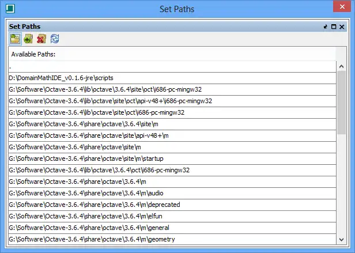Select path ending in share\octave\site\m

click(172, 148)
